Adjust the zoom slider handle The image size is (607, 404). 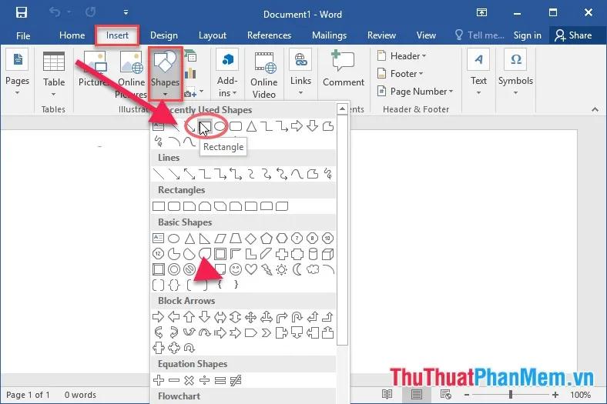coord(511,394)
